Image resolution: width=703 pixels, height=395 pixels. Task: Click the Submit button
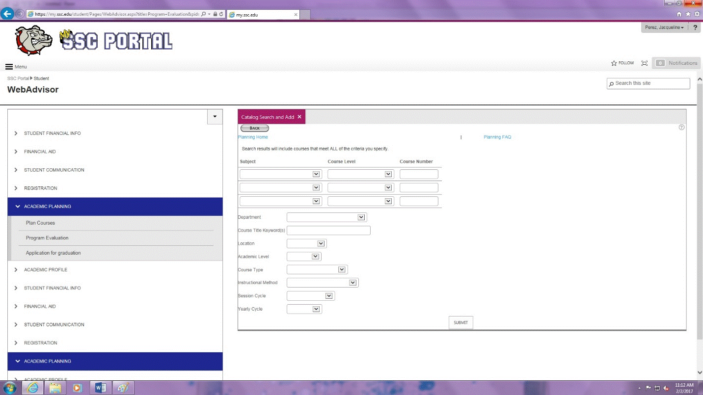pos(460,322)
